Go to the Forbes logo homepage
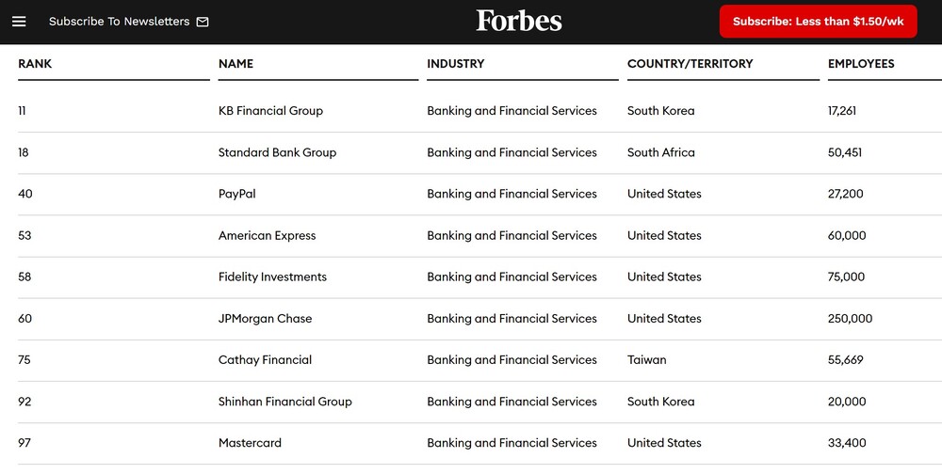Screen dimensions: 942x474 (519, 22)
